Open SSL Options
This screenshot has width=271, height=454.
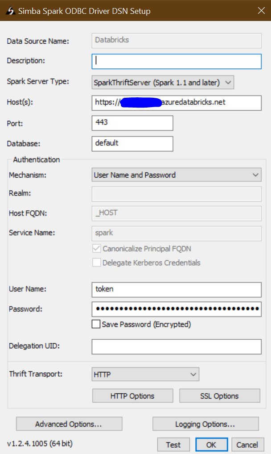pos(219,396)
